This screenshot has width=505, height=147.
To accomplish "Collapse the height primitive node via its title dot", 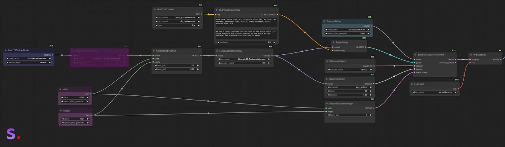I will click(61, 111).
